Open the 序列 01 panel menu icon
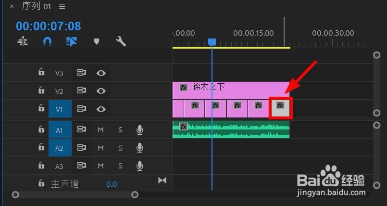 62,6
